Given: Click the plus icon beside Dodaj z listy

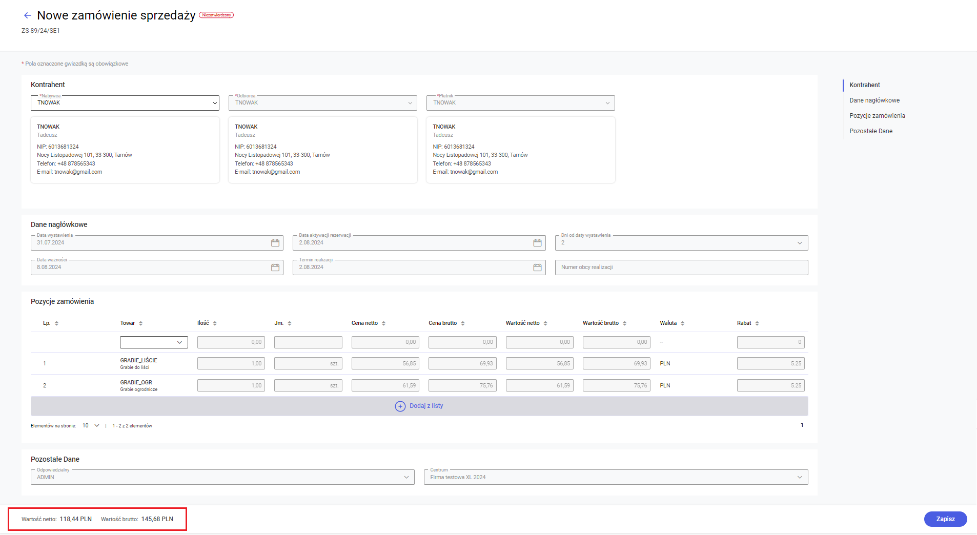Looking at the screenshot, I should [400, 406].
